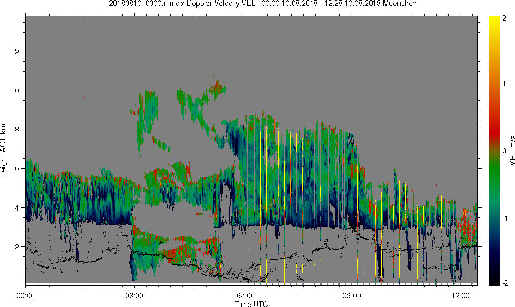This screenshot has height=307, width=515.
Task: Click the 'Time UTC' x-axis label
Action: [x=251, y=304]
